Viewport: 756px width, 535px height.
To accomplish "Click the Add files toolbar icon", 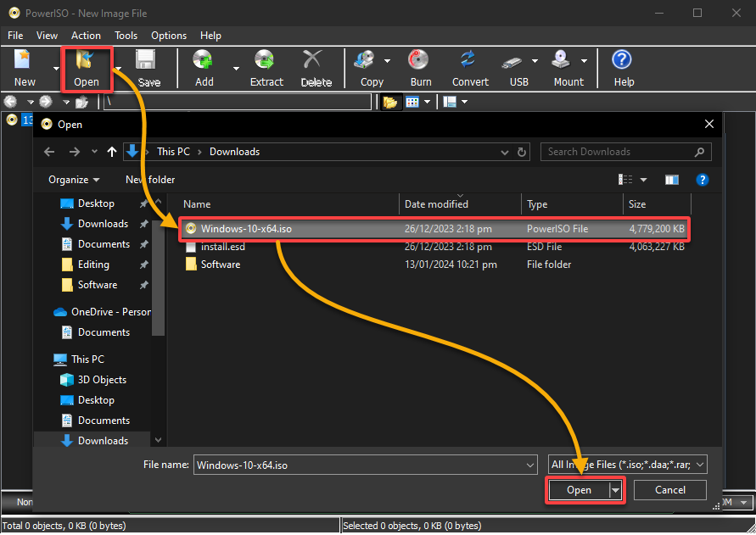I will point(203,60).
